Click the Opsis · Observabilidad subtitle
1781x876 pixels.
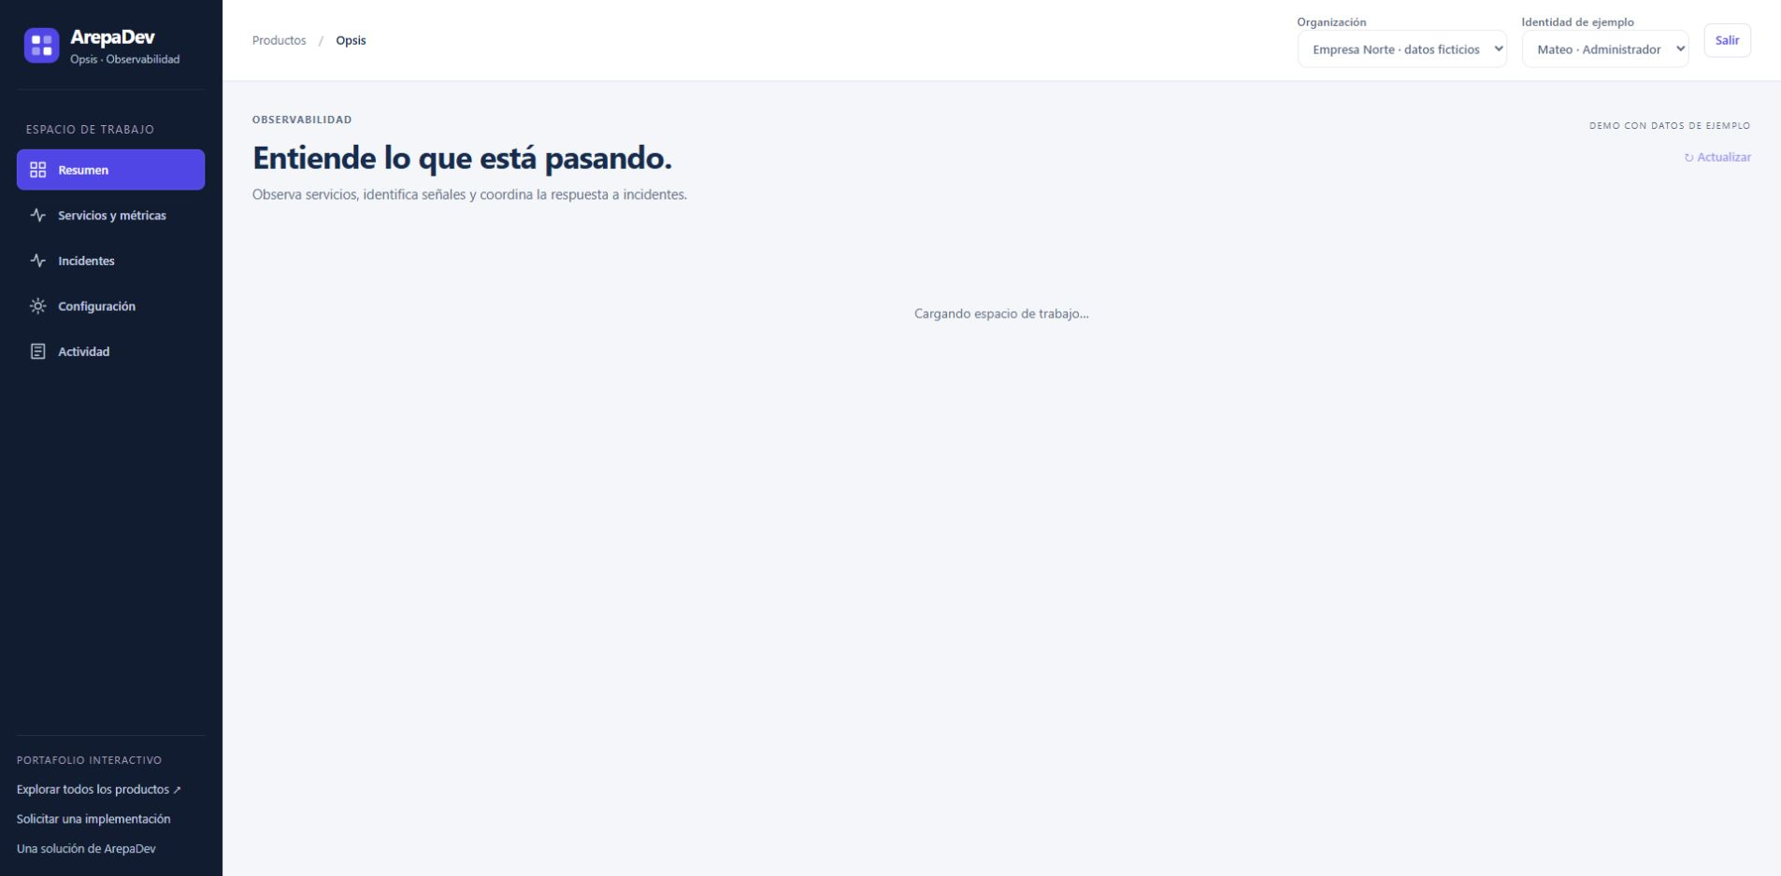click(x=125, y=59)
